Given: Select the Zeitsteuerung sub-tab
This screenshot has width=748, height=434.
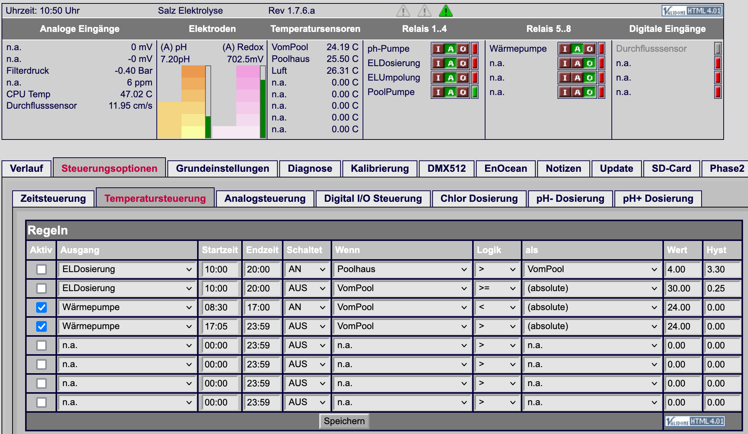Looking at the screenshot, I should (53, 198).
